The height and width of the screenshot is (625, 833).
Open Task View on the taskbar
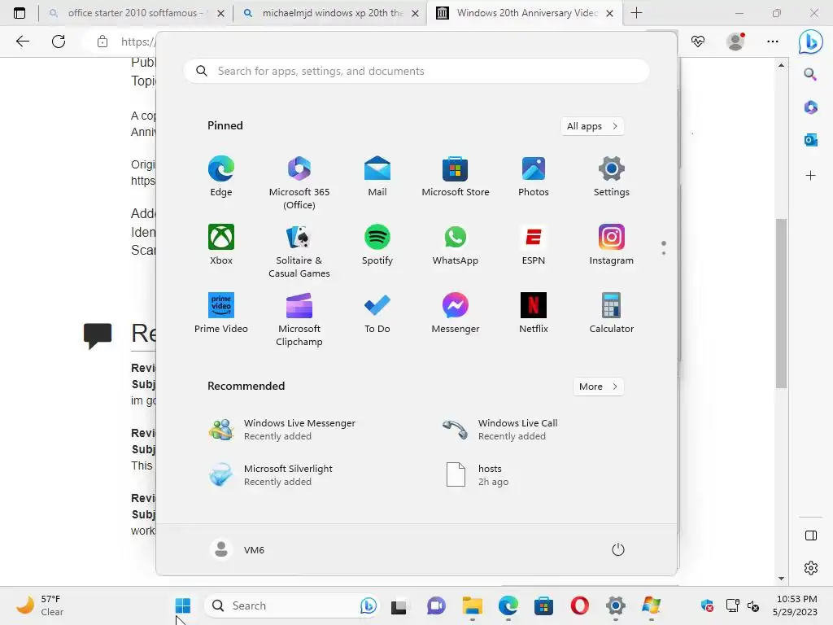(400, 605)
